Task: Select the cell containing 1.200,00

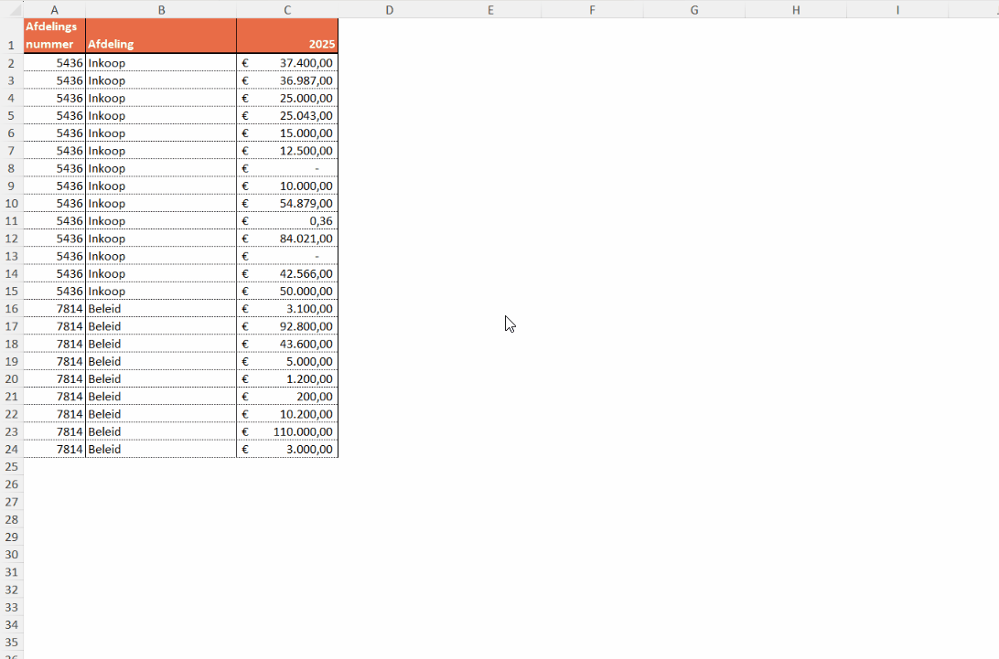Action: coord(287,378)
